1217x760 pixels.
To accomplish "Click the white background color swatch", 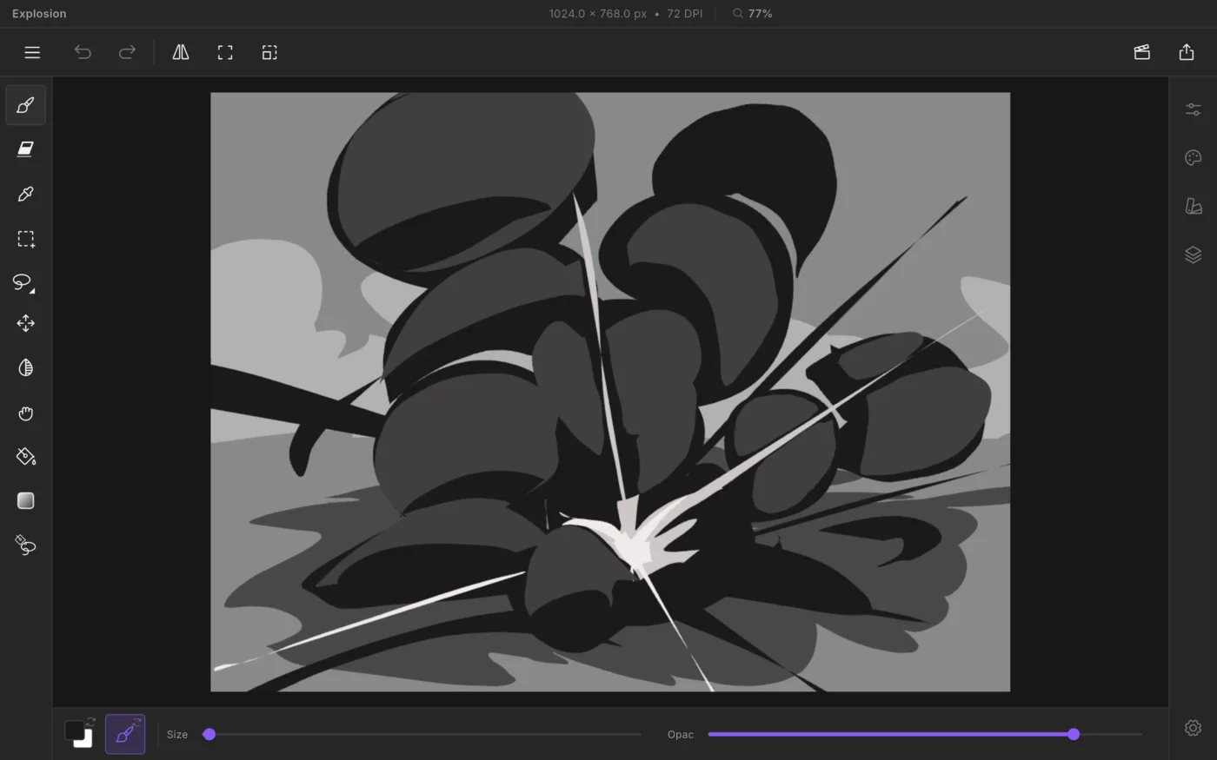I will click(86, 742).
